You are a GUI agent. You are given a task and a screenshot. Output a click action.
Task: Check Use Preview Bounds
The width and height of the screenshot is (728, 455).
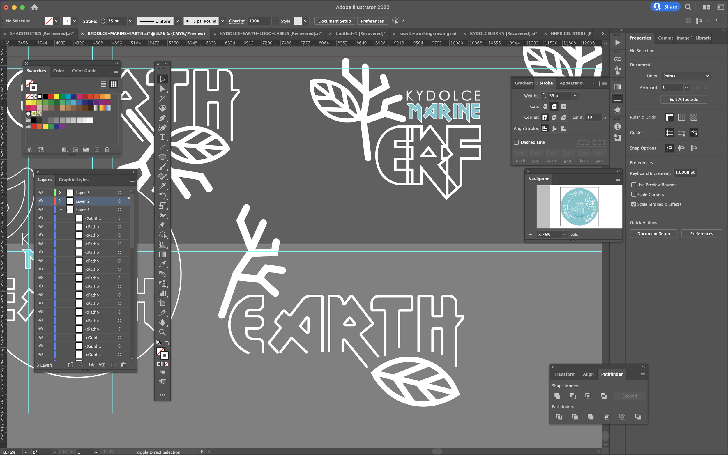pos(633,185)
